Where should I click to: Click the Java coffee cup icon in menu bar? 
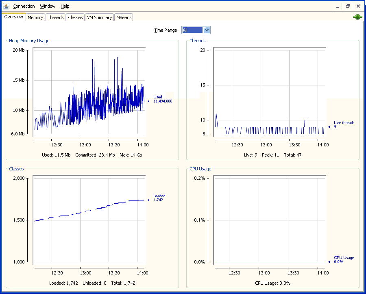[x=6, y=6]
